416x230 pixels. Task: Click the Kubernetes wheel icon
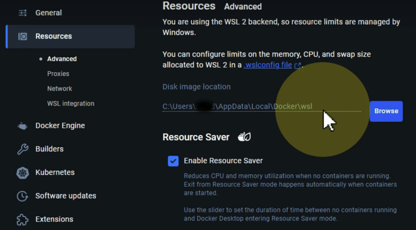[x=23, y=173]
